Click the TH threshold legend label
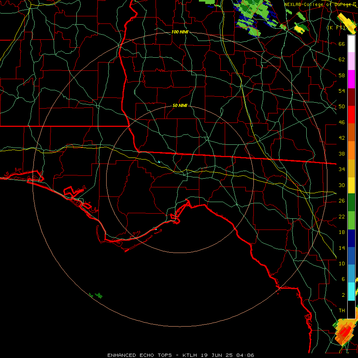 pyautogui.click(x=342, y=311)
